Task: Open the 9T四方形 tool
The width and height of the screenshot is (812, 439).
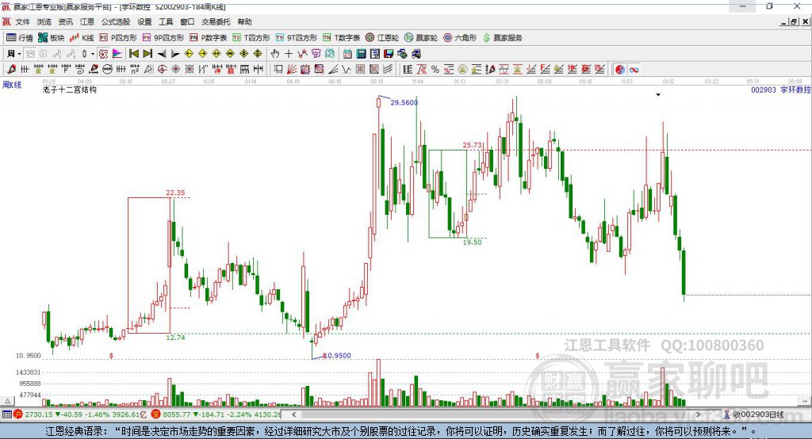Action: pos(297,38)
